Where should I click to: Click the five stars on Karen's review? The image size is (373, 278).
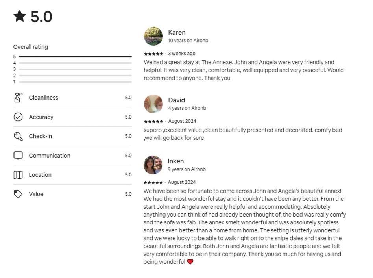[x=153, y=54]
